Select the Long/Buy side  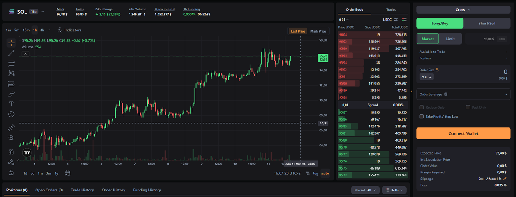pos(440,23)
